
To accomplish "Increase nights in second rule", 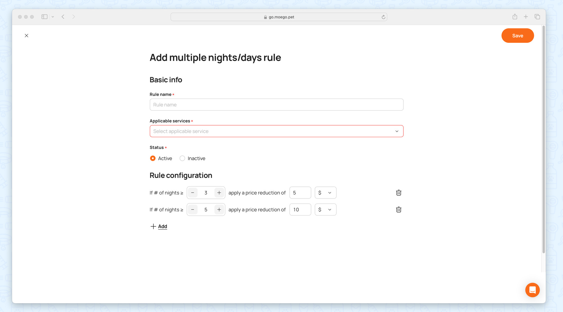I will coord(219,210).
